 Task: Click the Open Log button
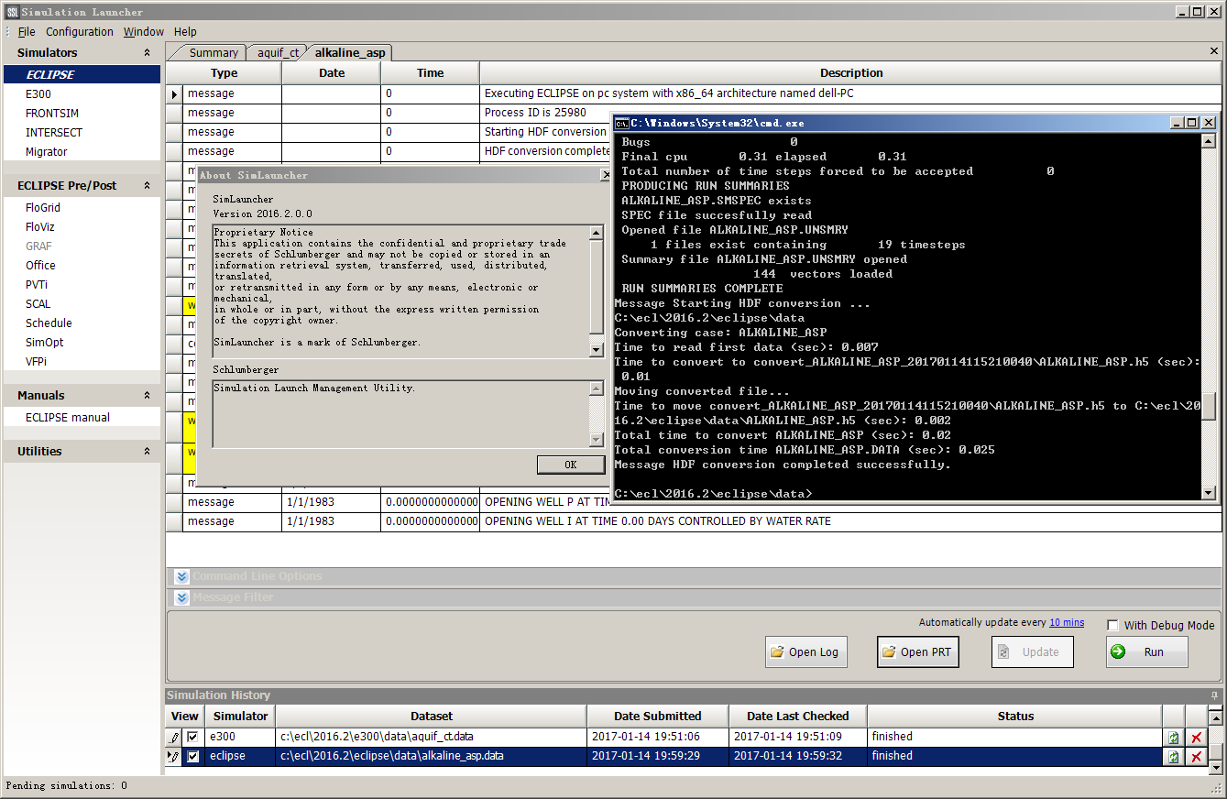[805, 651]
